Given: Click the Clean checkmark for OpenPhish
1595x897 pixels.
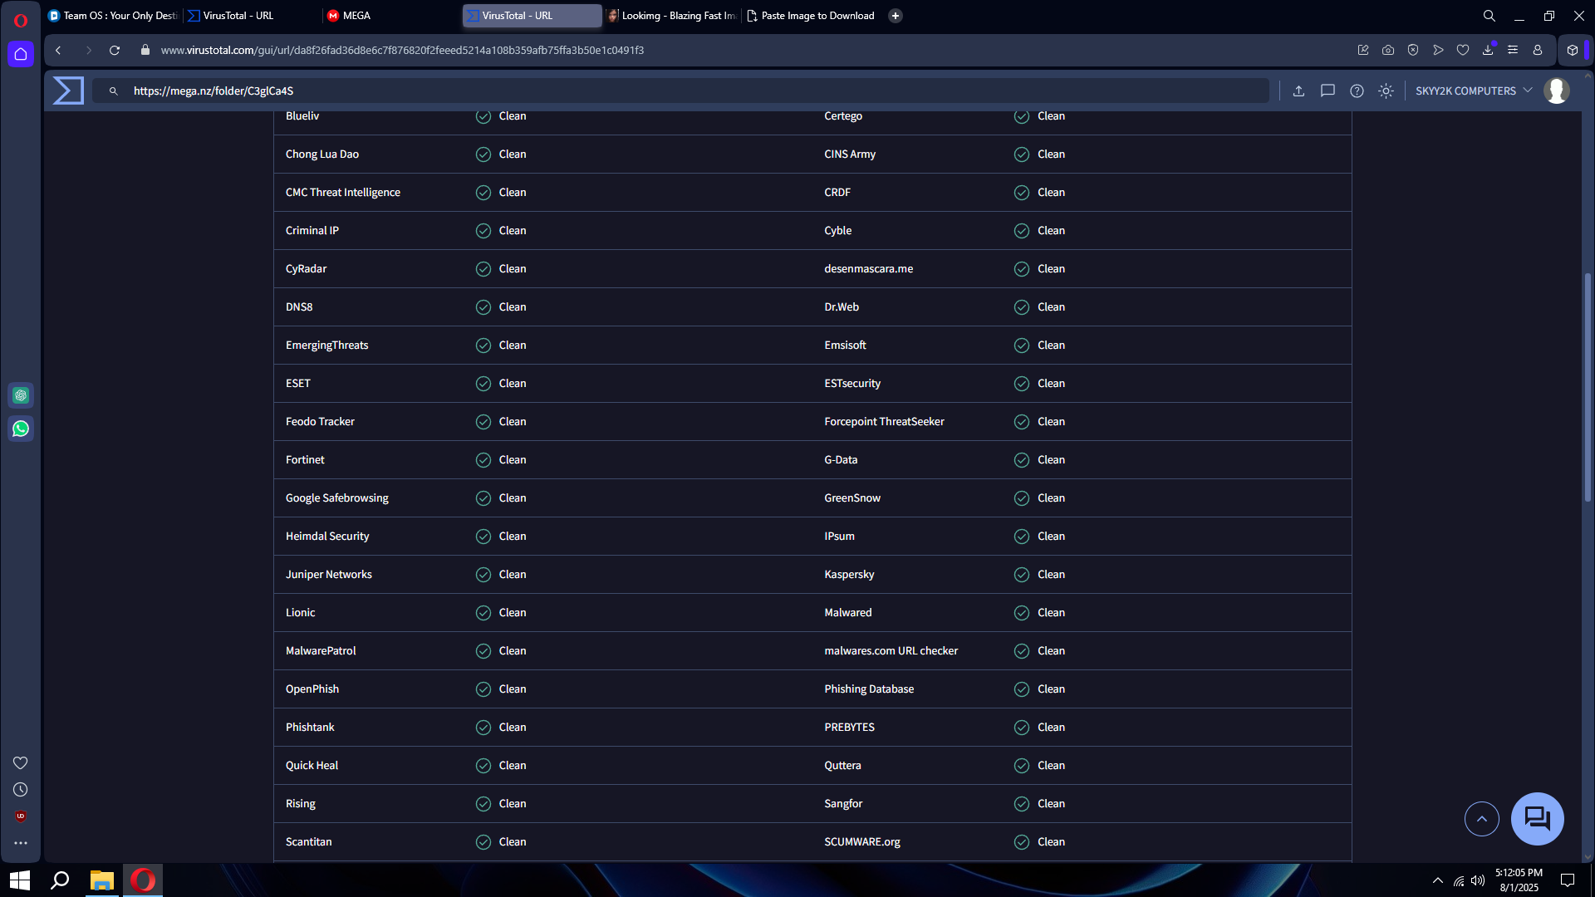Looking at the screenshot, I should click(x=483, y=689).
